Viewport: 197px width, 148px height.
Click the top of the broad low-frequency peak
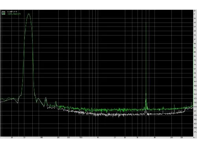[29, 14]
